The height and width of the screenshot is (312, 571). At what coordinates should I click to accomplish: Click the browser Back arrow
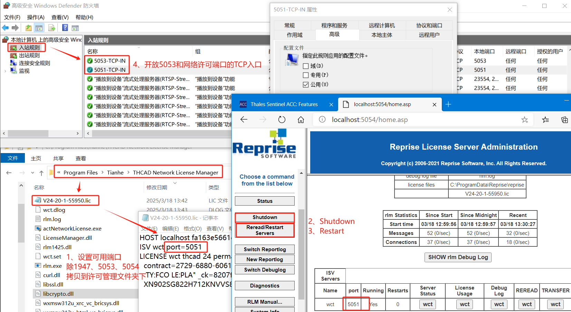click(244, 120)
